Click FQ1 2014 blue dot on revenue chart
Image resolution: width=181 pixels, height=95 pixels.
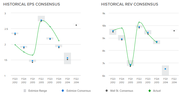165,69
